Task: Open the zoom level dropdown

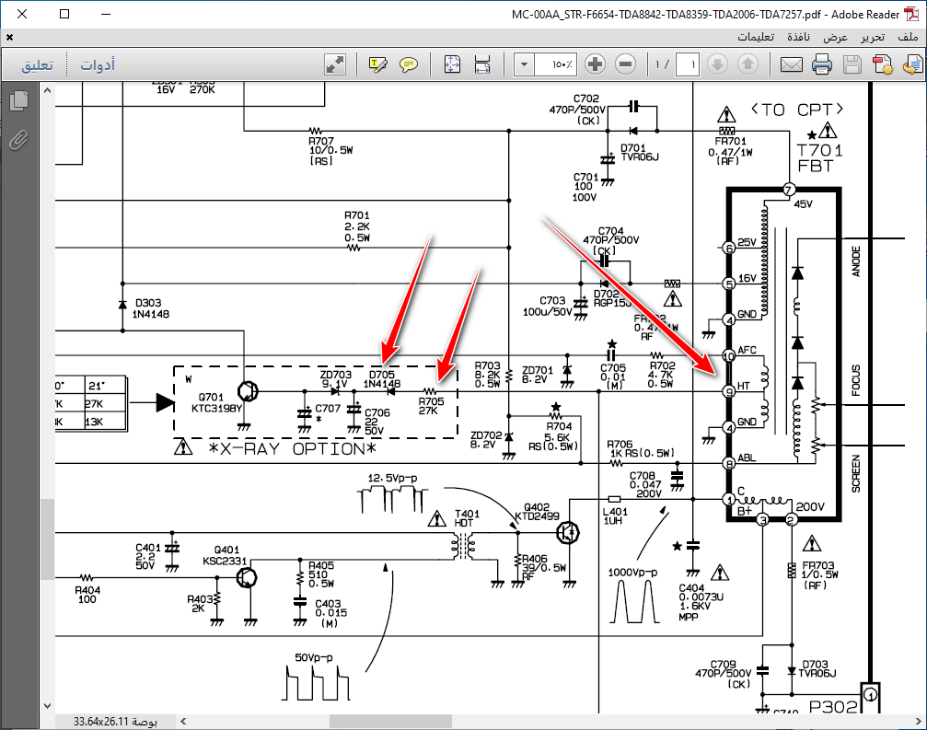Action: point(524,64)
